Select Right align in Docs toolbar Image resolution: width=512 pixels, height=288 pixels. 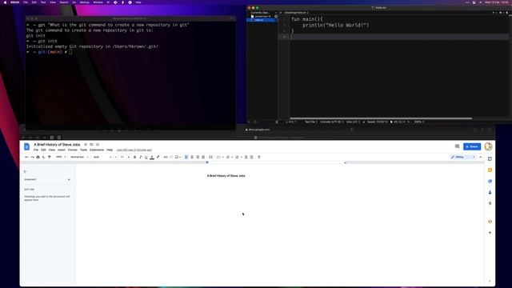coord(198,157)
